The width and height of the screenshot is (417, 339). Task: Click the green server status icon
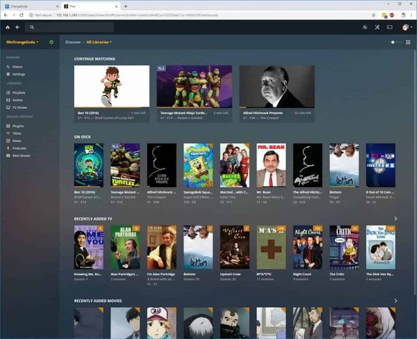(51, 42)
